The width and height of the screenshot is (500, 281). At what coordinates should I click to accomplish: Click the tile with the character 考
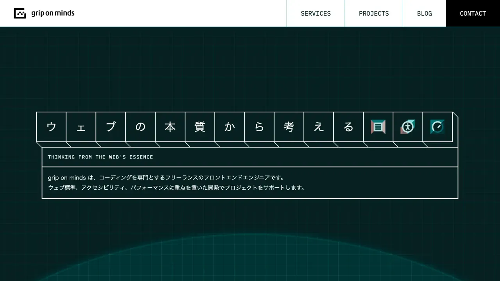pos(289,127)
